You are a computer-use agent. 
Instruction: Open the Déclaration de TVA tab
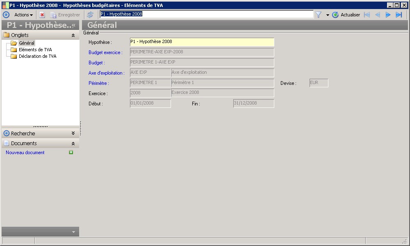(x=38, y=56)
